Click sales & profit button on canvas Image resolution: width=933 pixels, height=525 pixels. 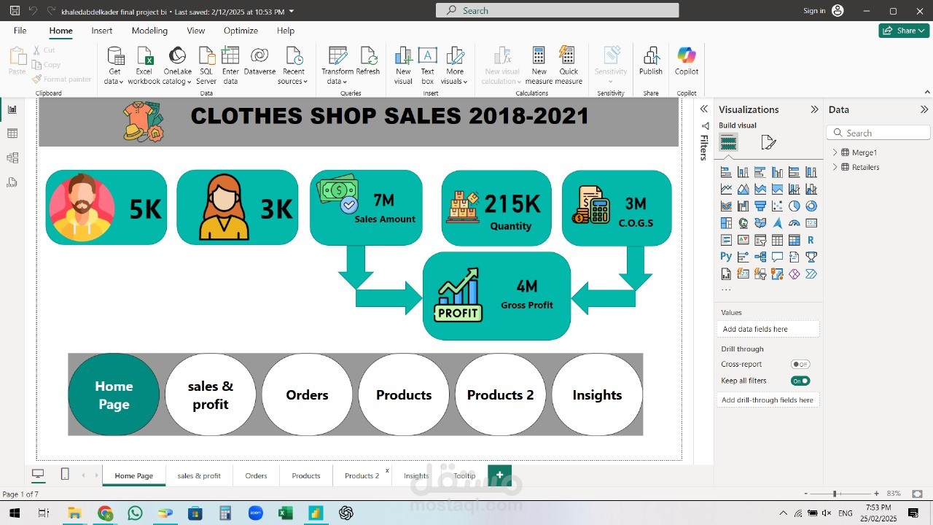pos(211,394)
